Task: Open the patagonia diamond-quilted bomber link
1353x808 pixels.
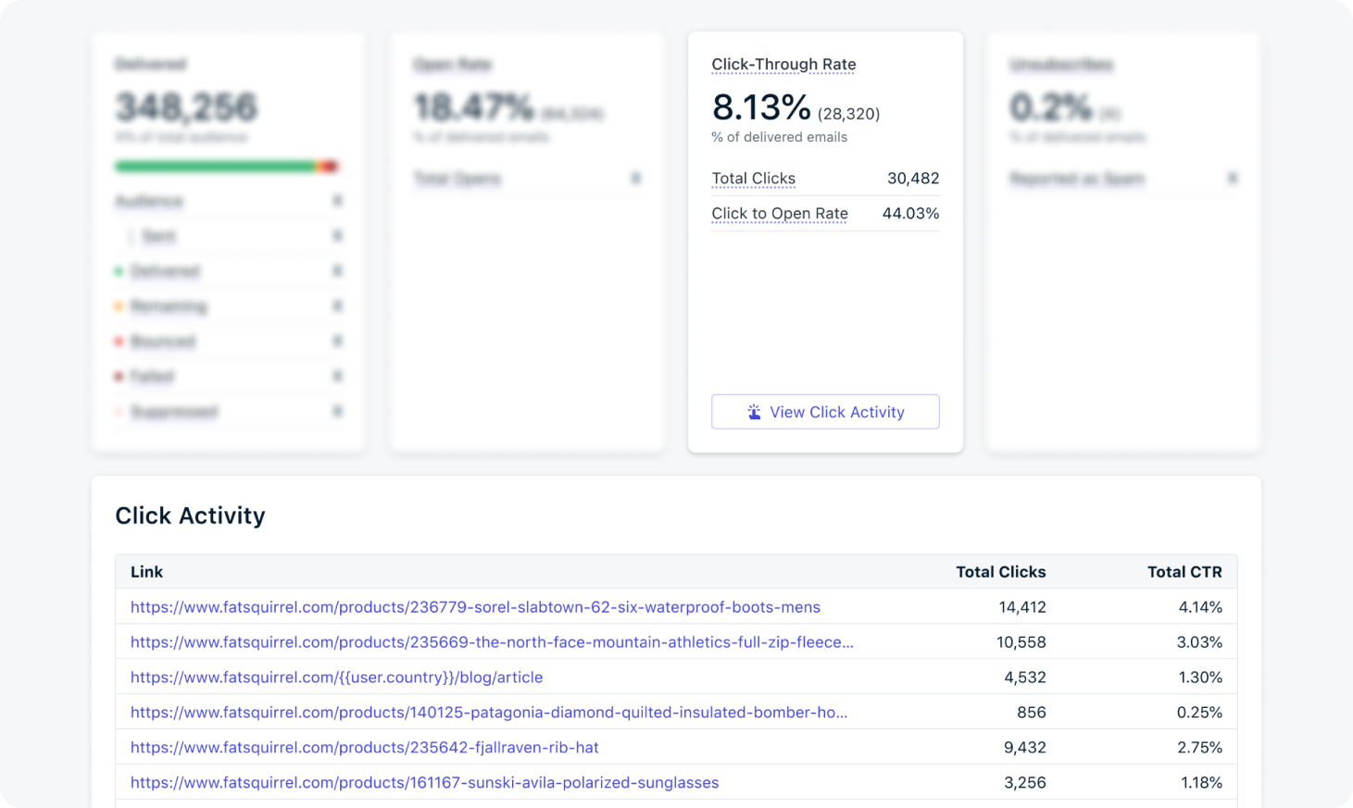Action: pos(489,713)
